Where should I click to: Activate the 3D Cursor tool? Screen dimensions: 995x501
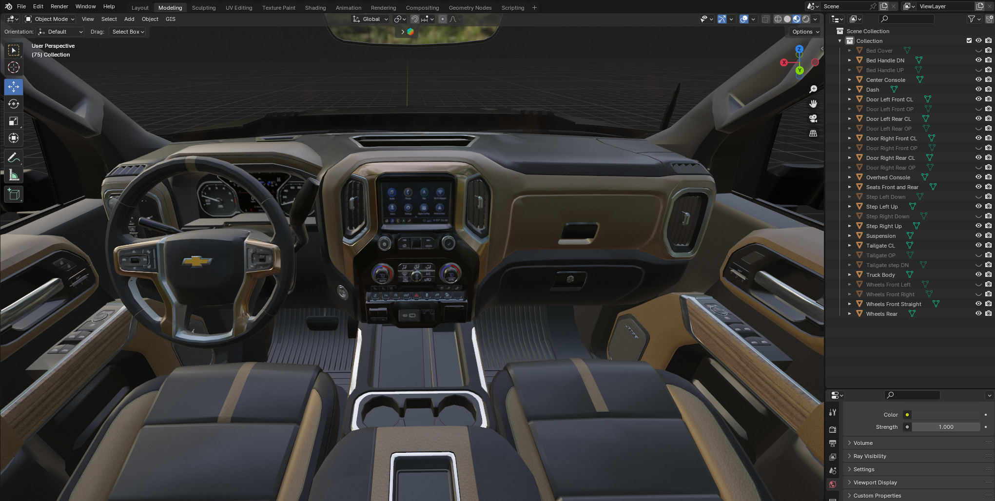(14, 67)
